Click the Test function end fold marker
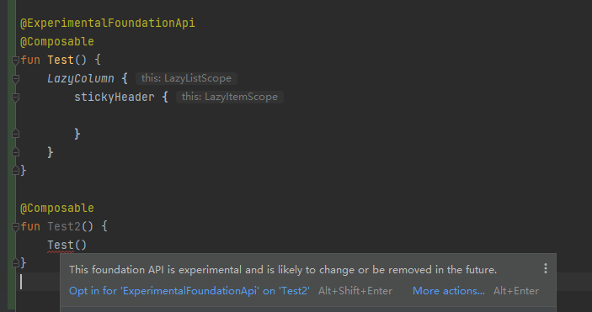The height and width of the screenshot is (312, 592). click(x=15, y=170)
